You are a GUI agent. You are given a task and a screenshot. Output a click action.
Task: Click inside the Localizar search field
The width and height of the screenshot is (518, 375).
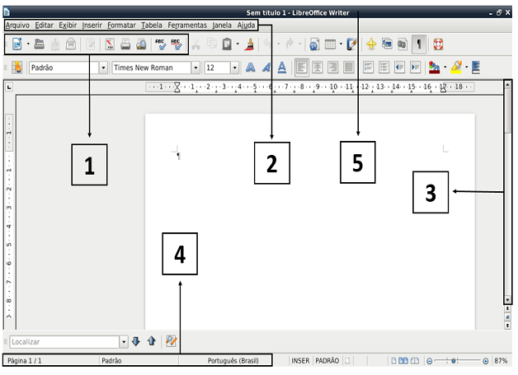[63, 340]
